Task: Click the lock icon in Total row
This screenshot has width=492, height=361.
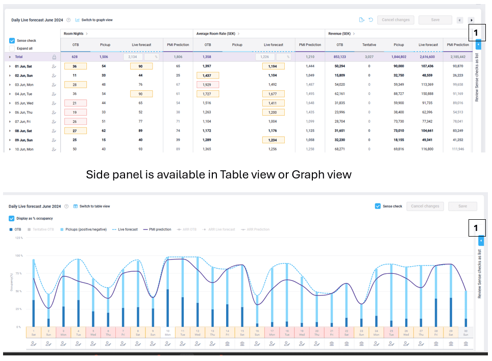Action: 54,57
